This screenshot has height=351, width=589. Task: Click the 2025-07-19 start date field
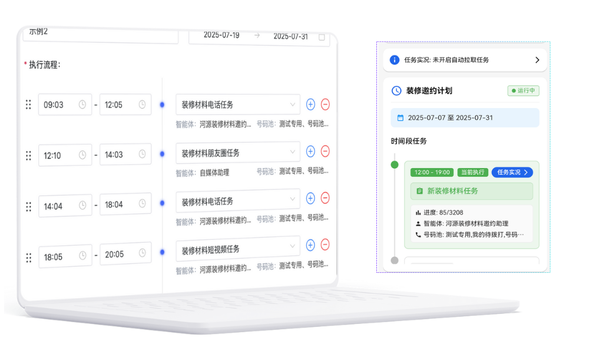(221, 35)
